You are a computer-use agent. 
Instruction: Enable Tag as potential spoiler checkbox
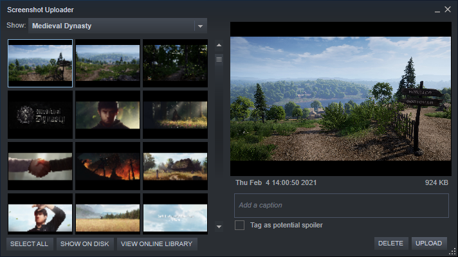(239, 226)
